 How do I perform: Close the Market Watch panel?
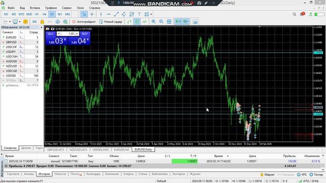tap(41, 27)
